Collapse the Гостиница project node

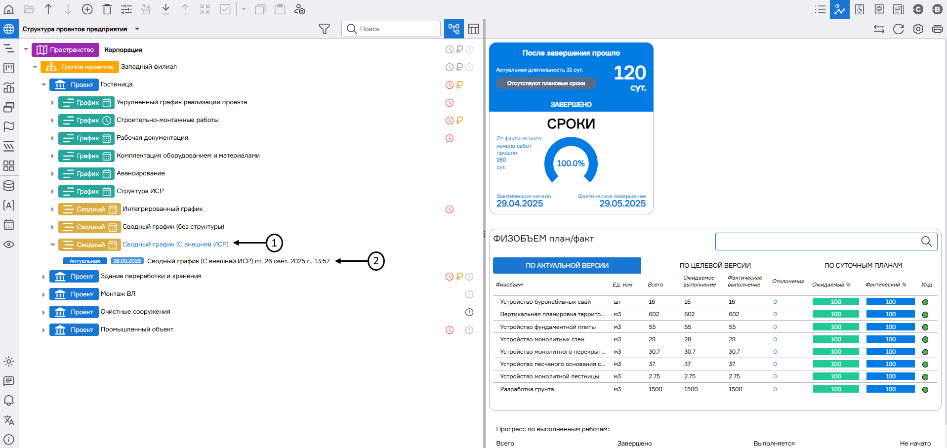point(43,85)
